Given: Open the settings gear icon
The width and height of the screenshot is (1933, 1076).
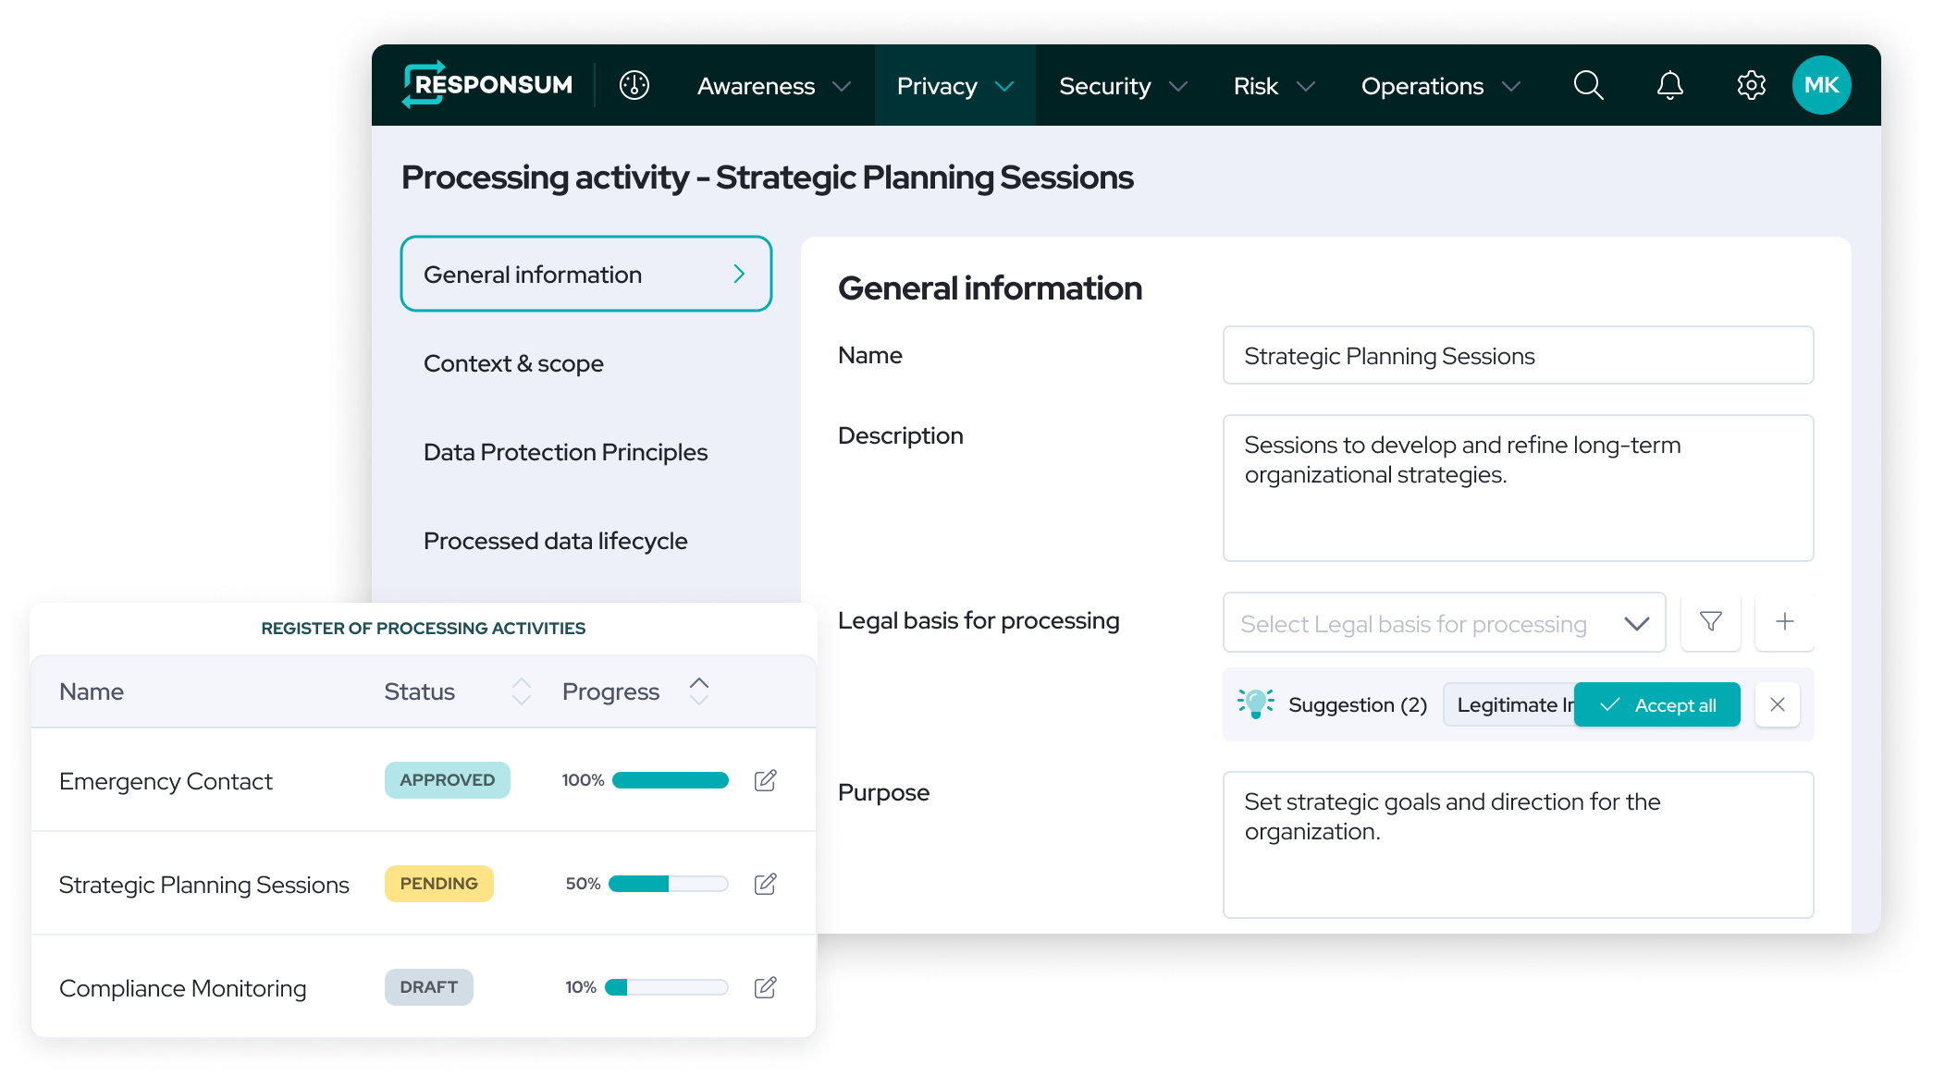Looking at the screenshot, I should tap(1751, 86).
